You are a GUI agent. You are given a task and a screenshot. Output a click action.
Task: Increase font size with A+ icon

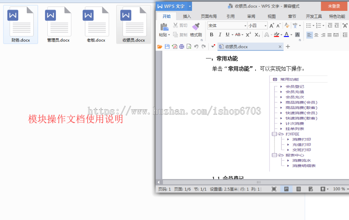coord(272,26)
